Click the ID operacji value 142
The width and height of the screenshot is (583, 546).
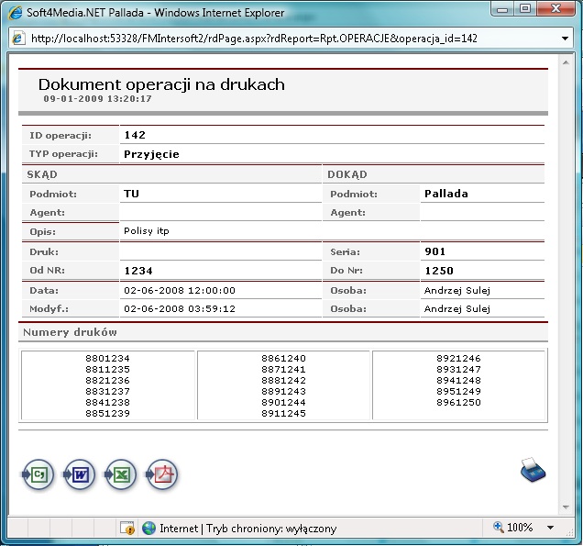135,135
